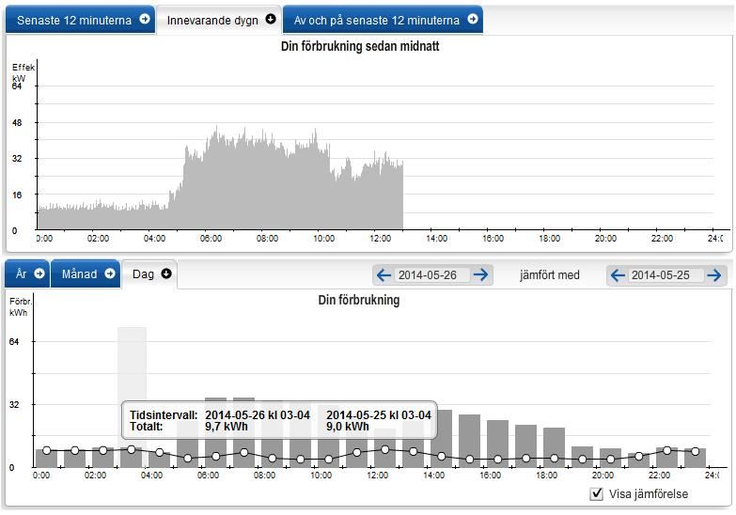Open Av och på senaste 12 minuterna
The width and height of the screenshot is (736, 515).
point(376,20)
